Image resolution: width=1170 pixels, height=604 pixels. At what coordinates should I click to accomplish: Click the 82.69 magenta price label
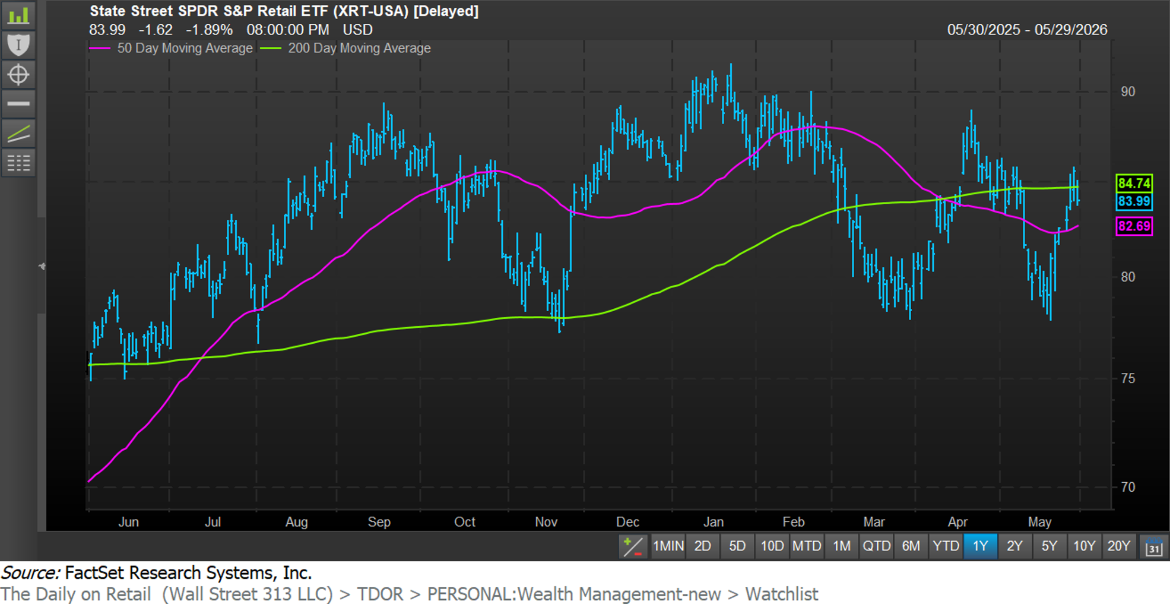1134,226
